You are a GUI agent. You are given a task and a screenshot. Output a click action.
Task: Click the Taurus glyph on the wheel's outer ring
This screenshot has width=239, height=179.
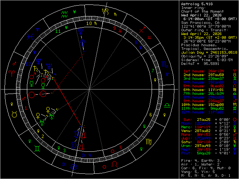tap(15, 115)
